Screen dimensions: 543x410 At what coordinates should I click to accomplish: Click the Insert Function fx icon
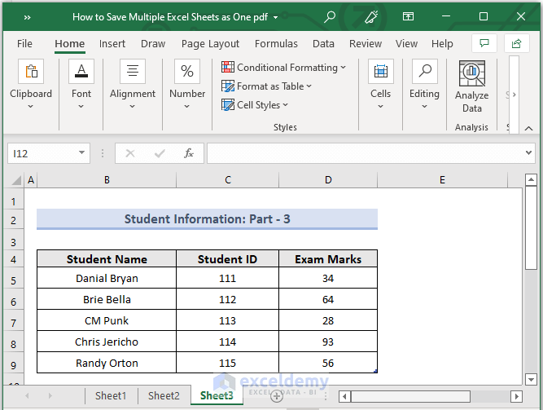pyautogui.click(x=188, y=153)
